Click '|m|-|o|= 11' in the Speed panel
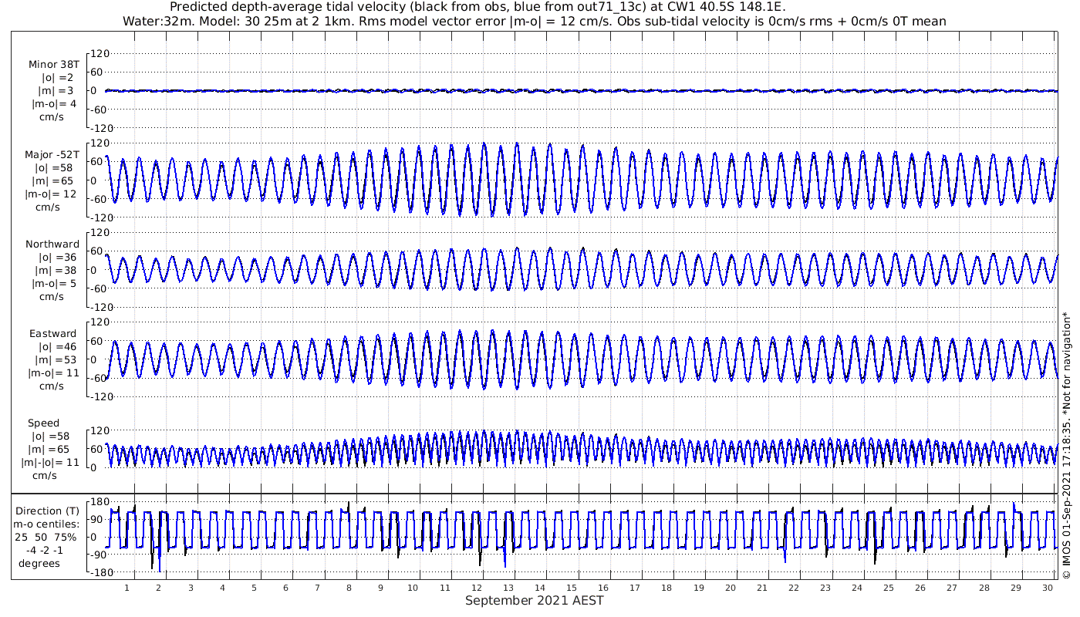This screenshot has width=1080, height=617. [x=50, y=463]
